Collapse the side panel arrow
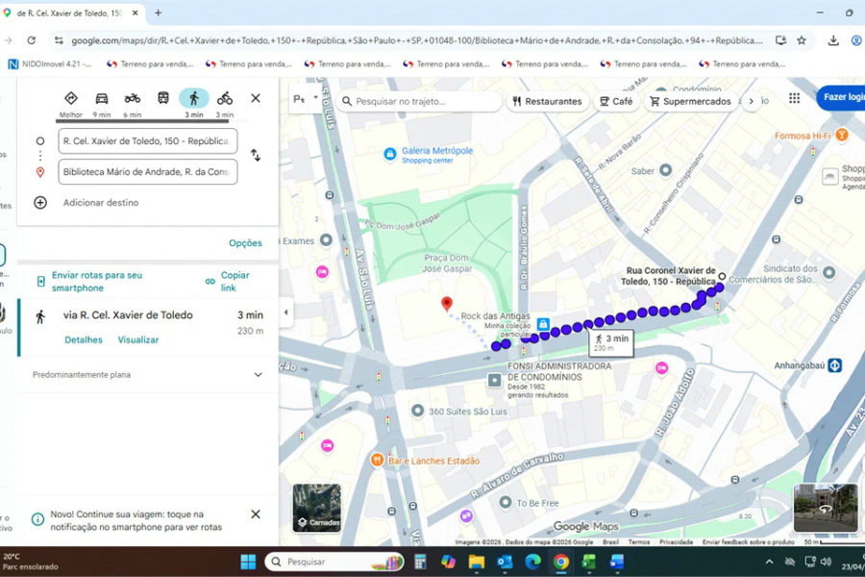Viewport: 865px width, 577px height. (285, 312)
